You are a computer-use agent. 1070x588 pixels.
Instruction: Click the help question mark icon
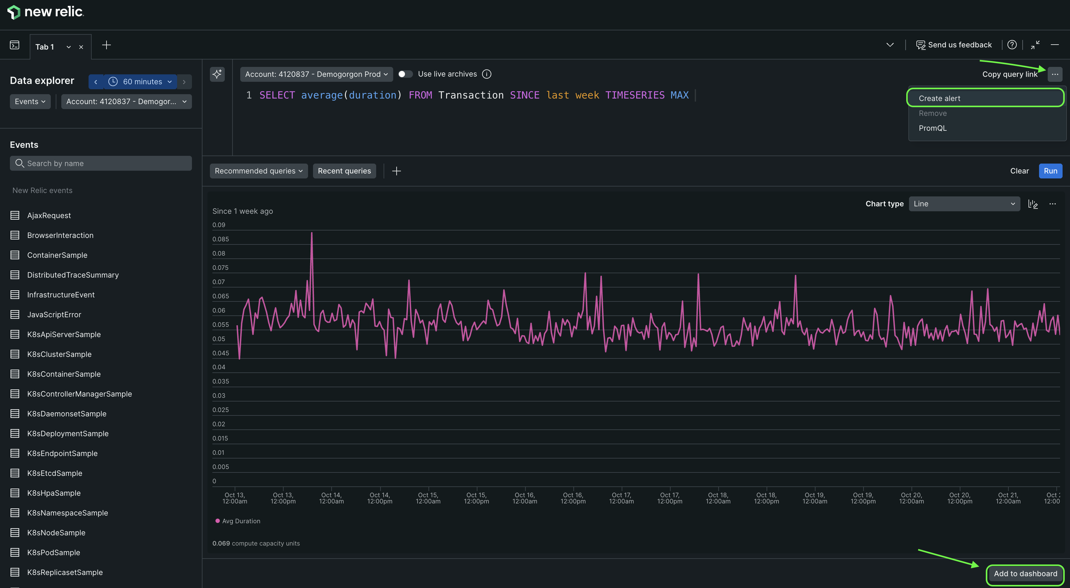(x=1012, y=45)
